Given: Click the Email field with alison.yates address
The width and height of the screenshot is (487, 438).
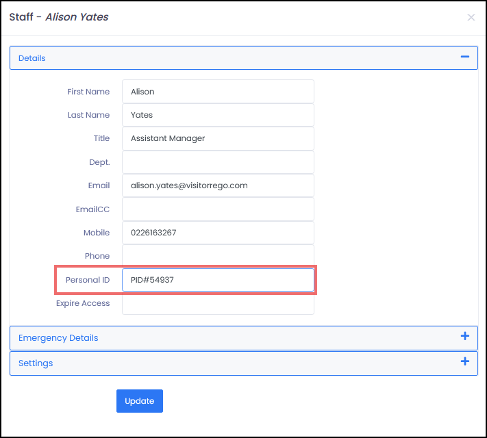Looking at the screenshot, I should 218,185.
